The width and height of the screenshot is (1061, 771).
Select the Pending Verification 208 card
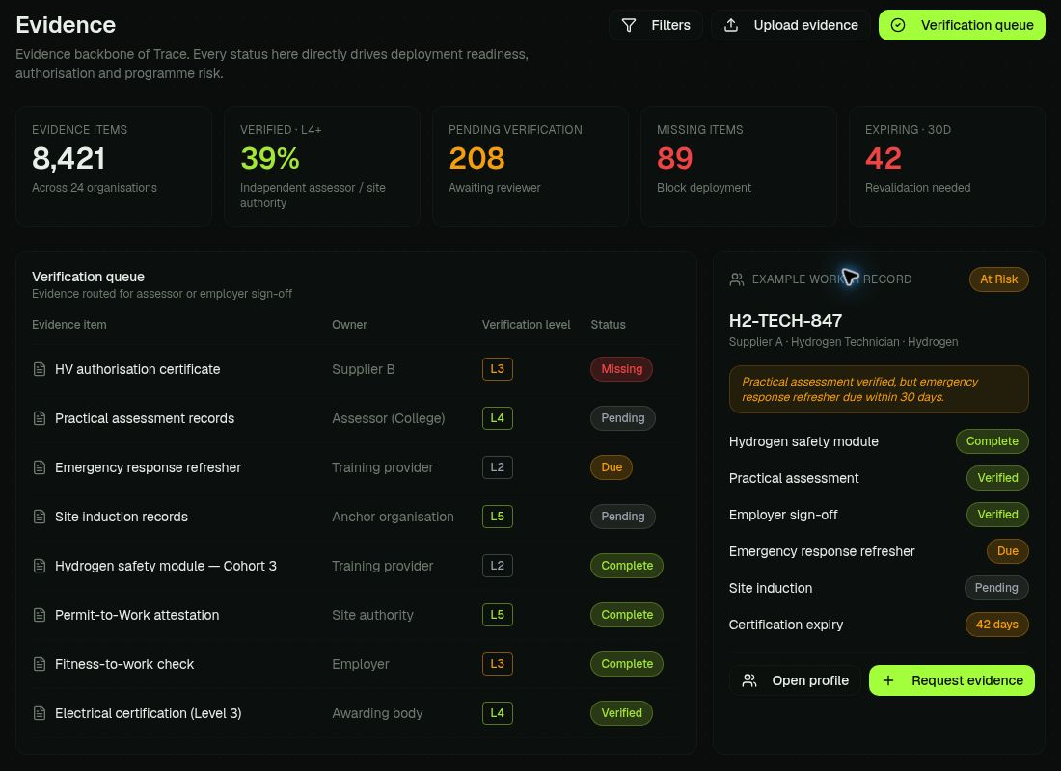[x=530, y=167]
